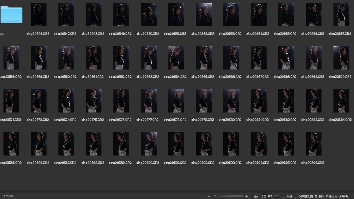Click the plus icon to enlarge thumbnails

[x=246, y=196]
